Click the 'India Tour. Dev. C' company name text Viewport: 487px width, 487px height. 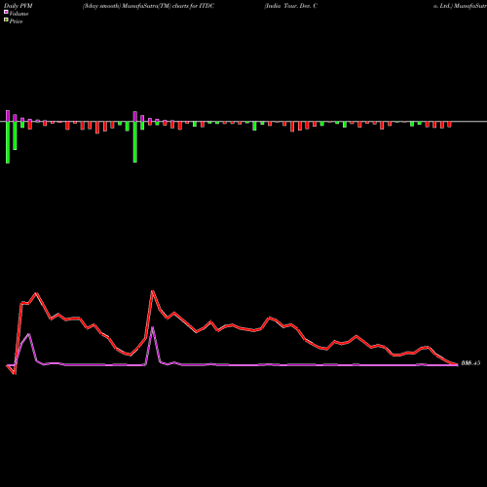point(291,6)
